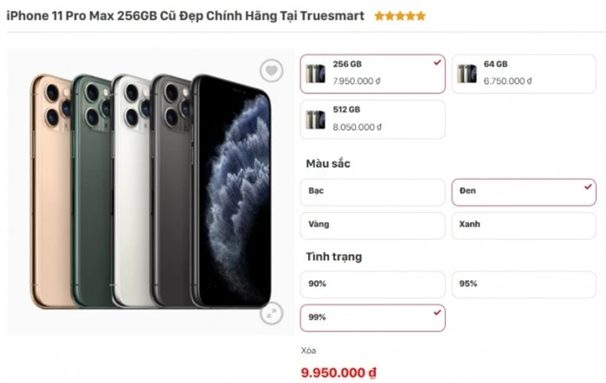Pick the 95% condition option
The width and height of the screenshot is (606, 383).
pos(524,284)
